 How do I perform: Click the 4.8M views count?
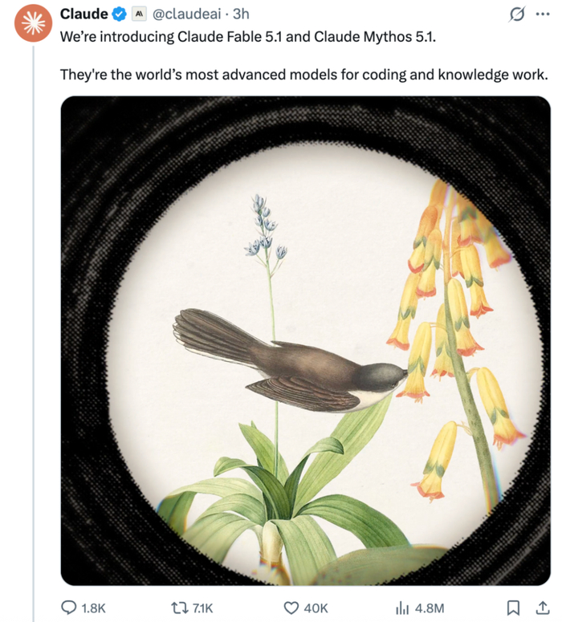430,608
